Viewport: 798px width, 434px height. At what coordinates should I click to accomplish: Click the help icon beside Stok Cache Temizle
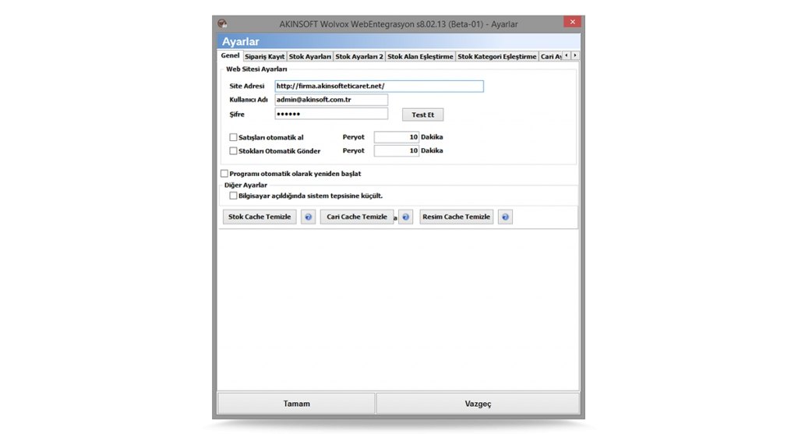pyautogui.click(x=308, y=217)
